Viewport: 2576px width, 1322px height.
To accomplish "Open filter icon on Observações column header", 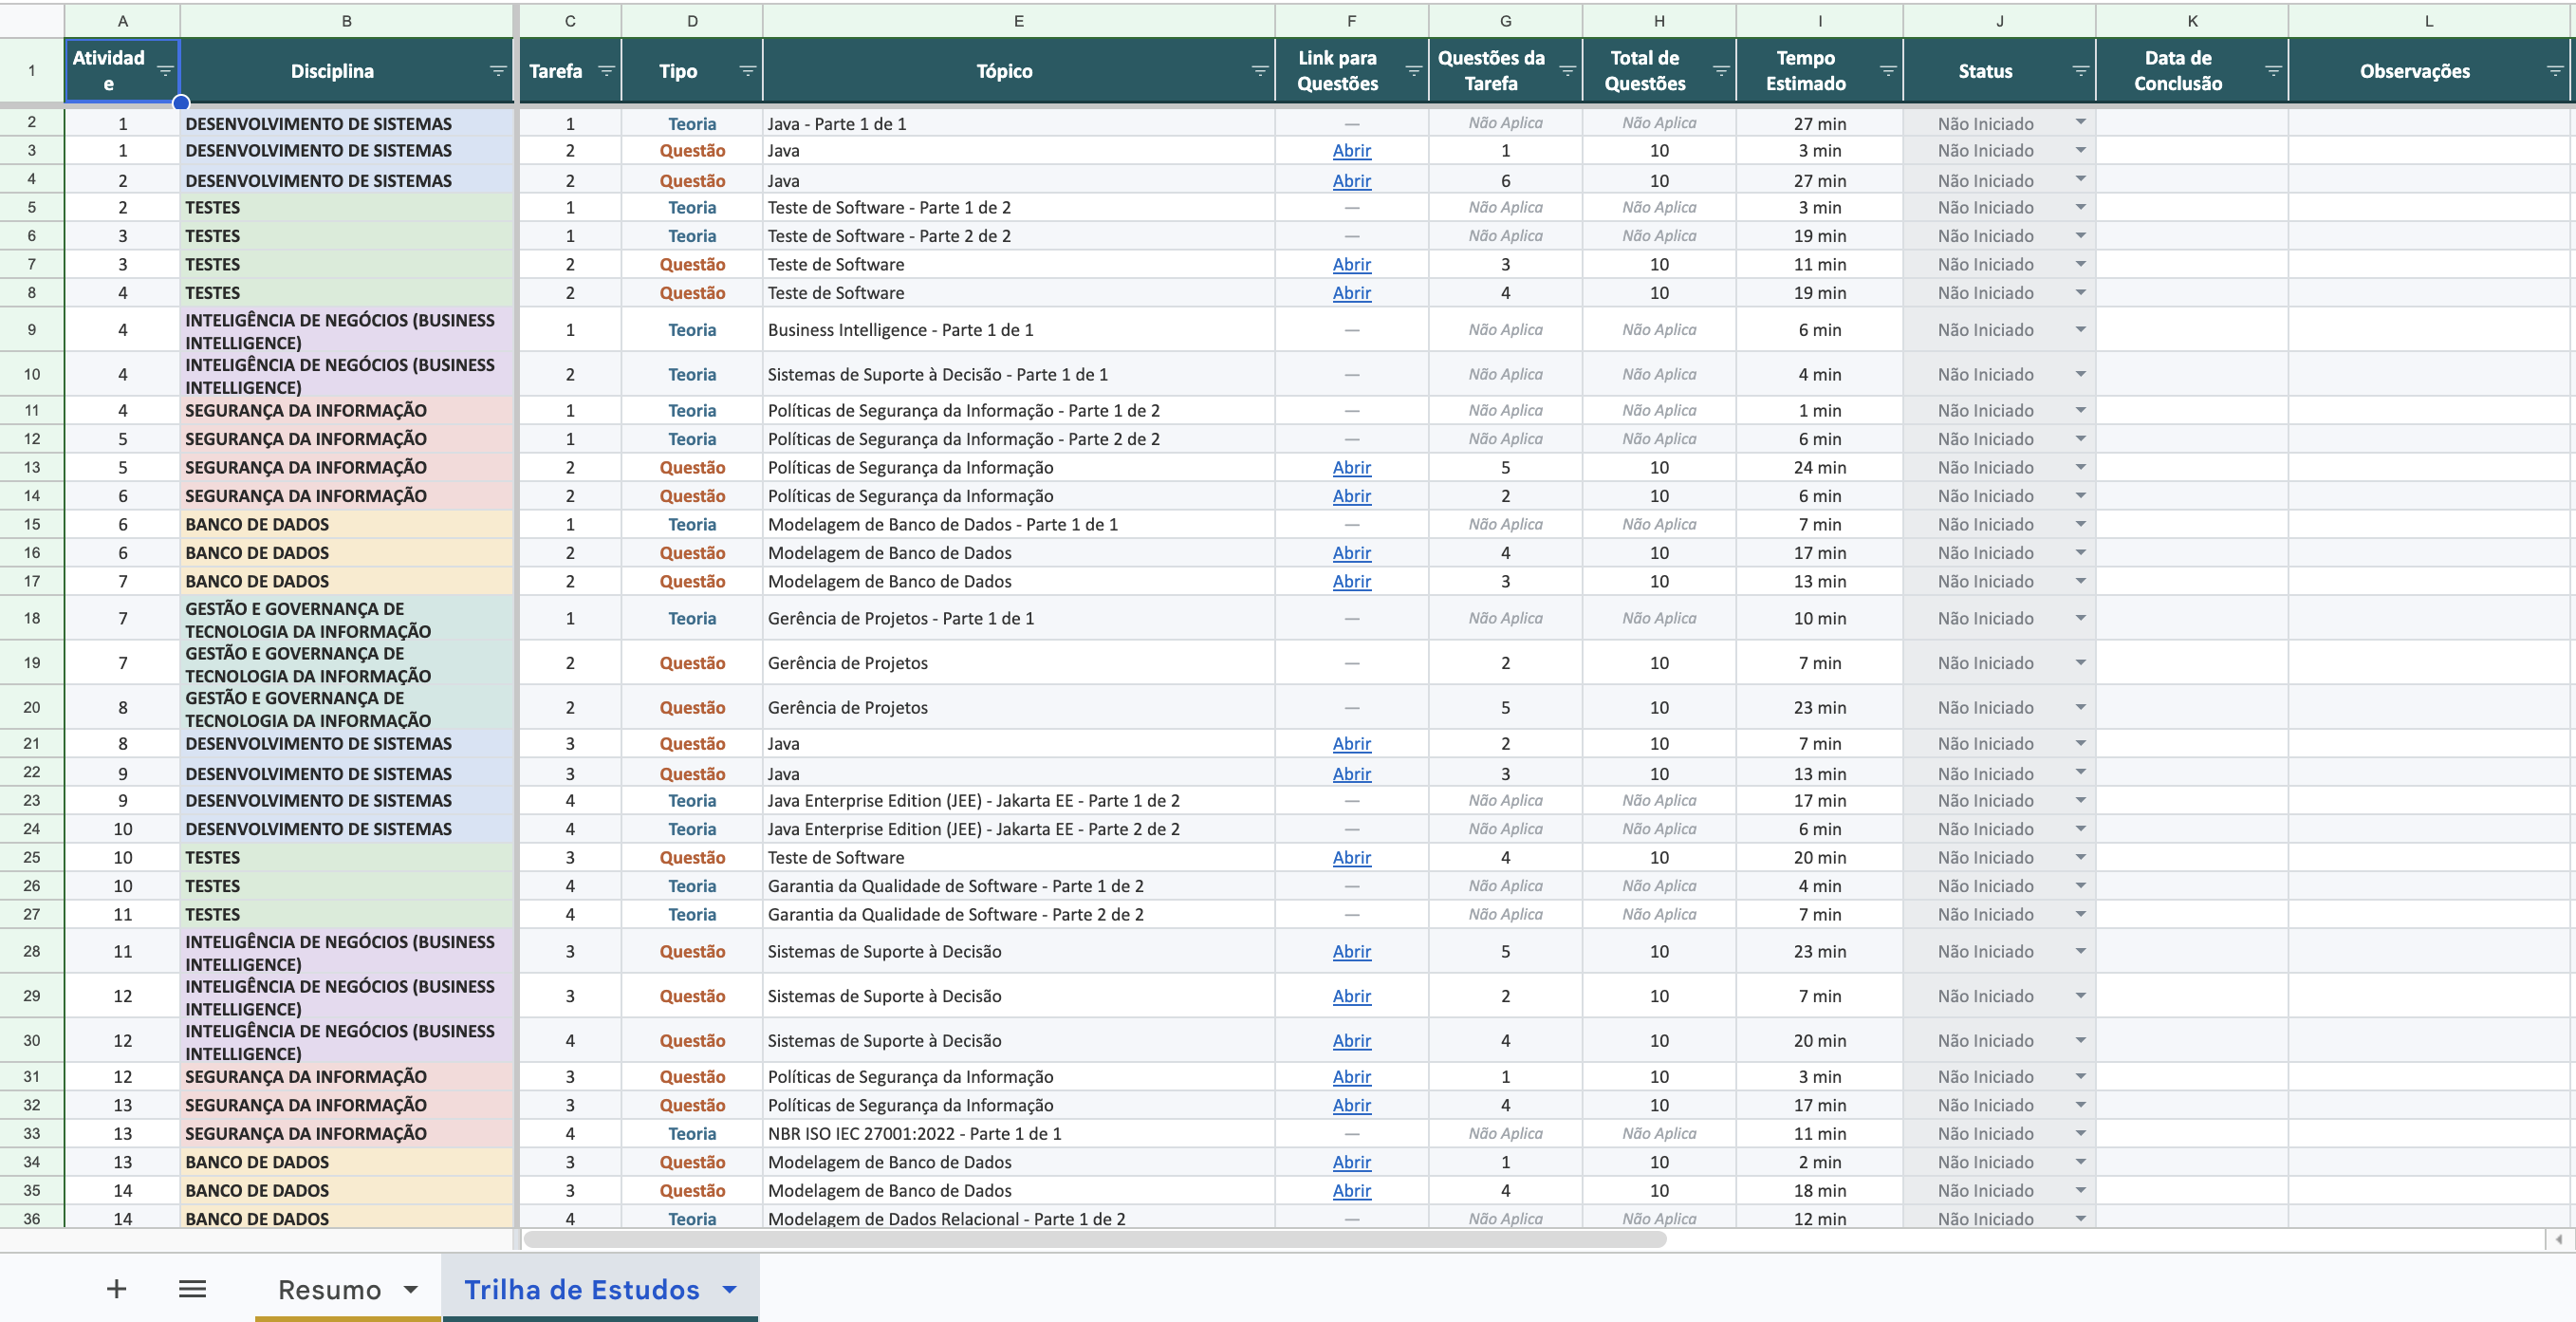I will (2555, 71).
